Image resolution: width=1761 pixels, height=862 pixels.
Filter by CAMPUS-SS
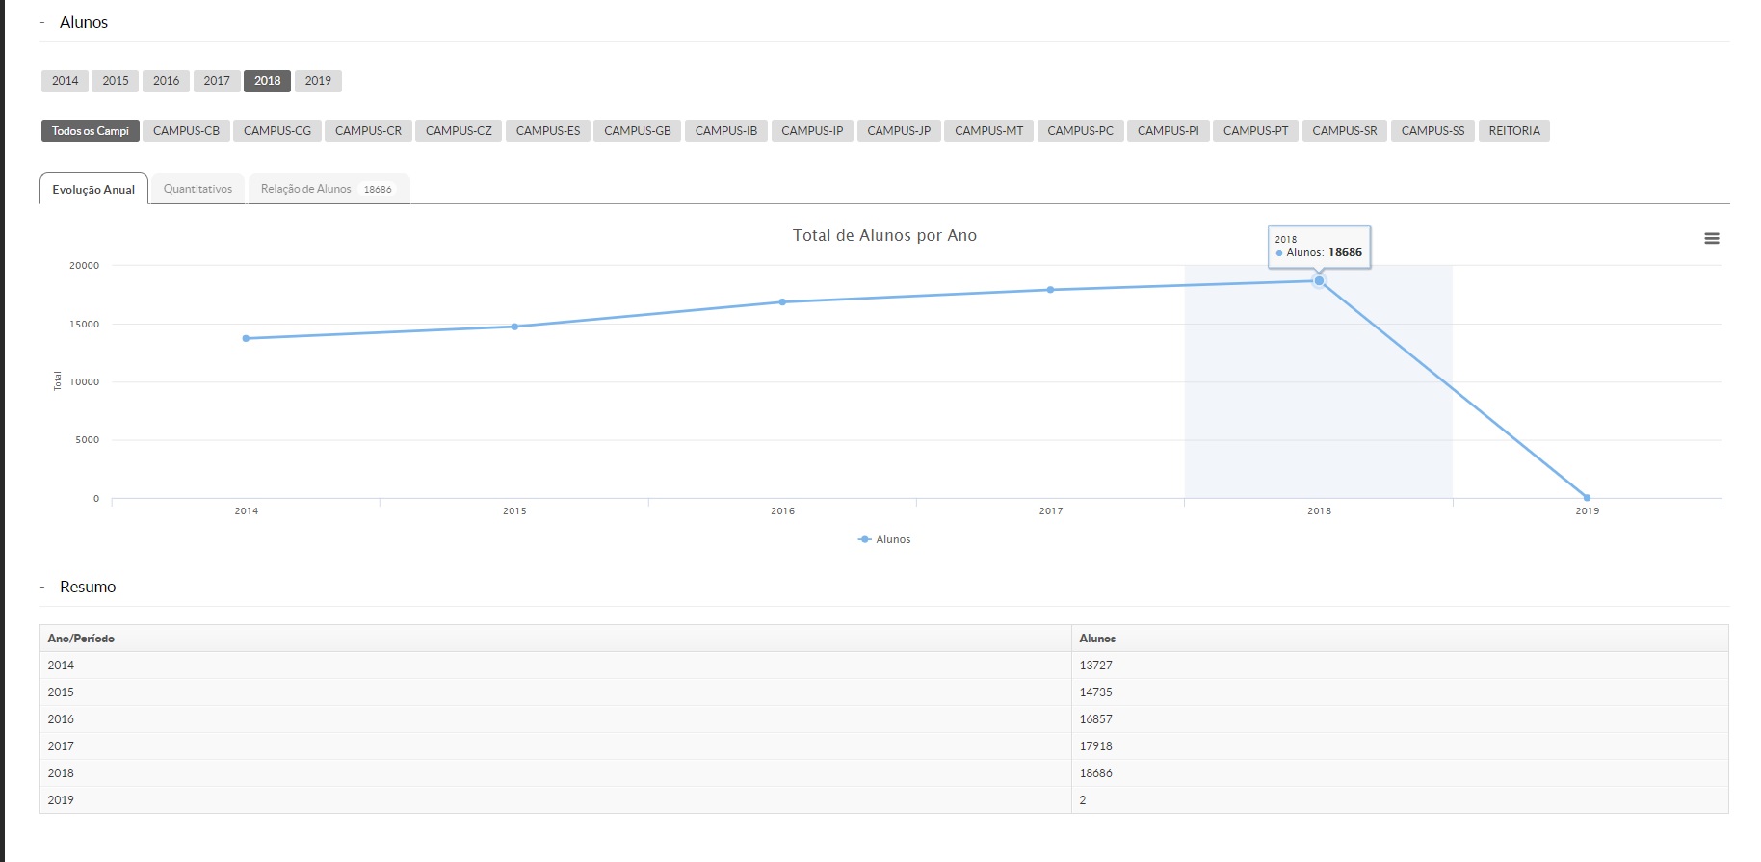pos(1432,131)
